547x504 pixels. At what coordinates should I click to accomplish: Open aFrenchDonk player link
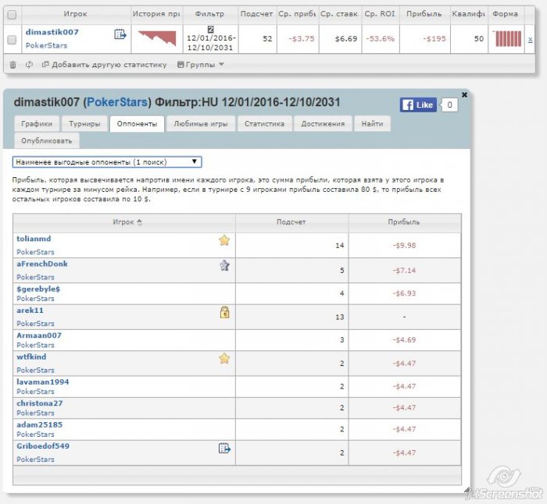pos(42,264)
